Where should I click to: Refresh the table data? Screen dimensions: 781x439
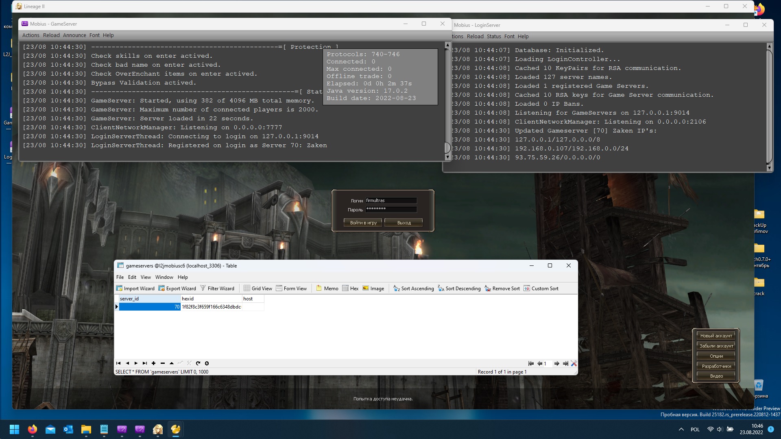click(x=198, y=363)
